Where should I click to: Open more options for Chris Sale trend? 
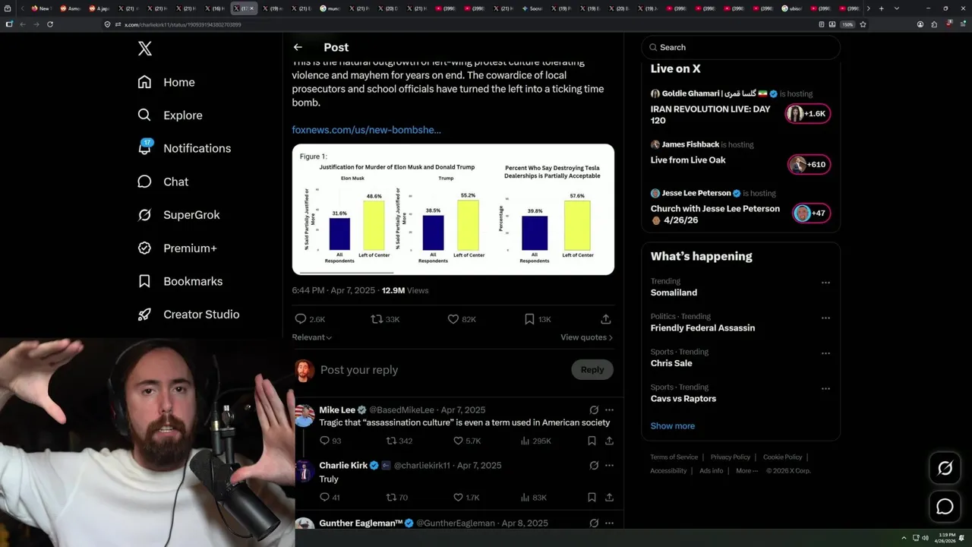point(825,353)
